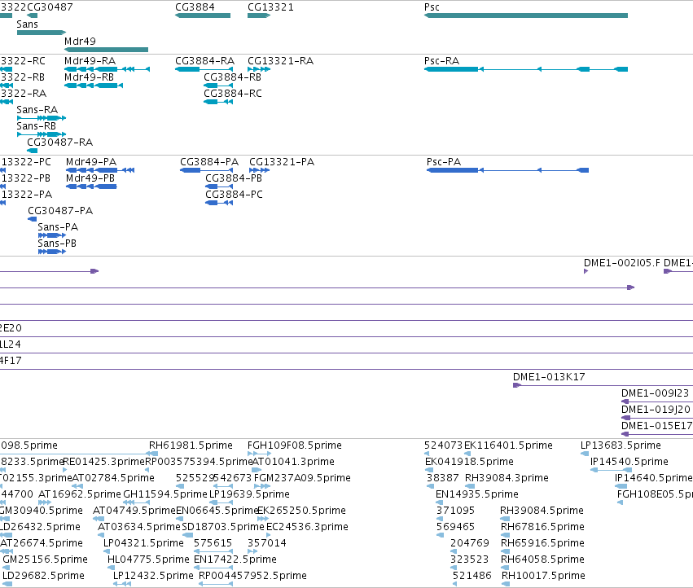Image resolution: width=693 pixels, height=588 pixels.
Task: Click the CG30487-PA label
Action: [60, 211]
